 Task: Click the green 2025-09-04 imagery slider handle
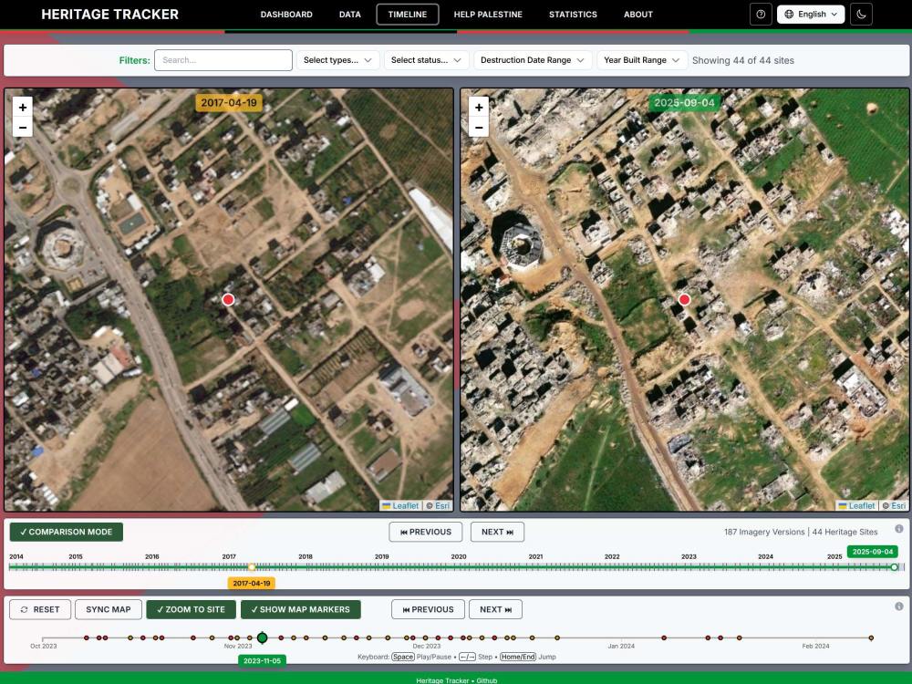click(x=895, y=566)
